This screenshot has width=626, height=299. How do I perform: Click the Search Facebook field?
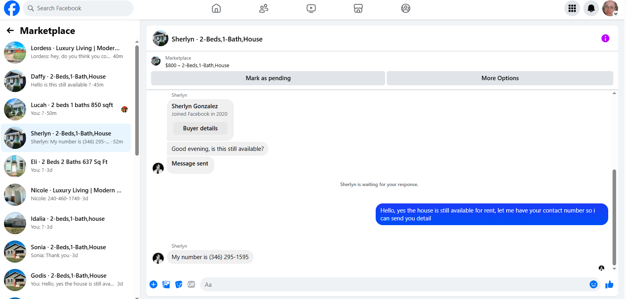(78, 8)
